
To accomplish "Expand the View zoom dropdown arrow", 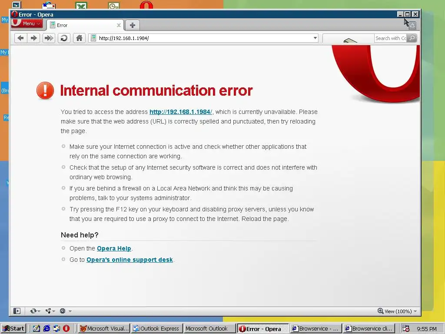I will [x=415, y=311].
